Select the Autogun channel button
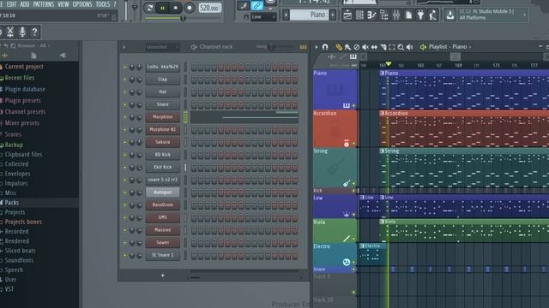 (x=162, y=192)
